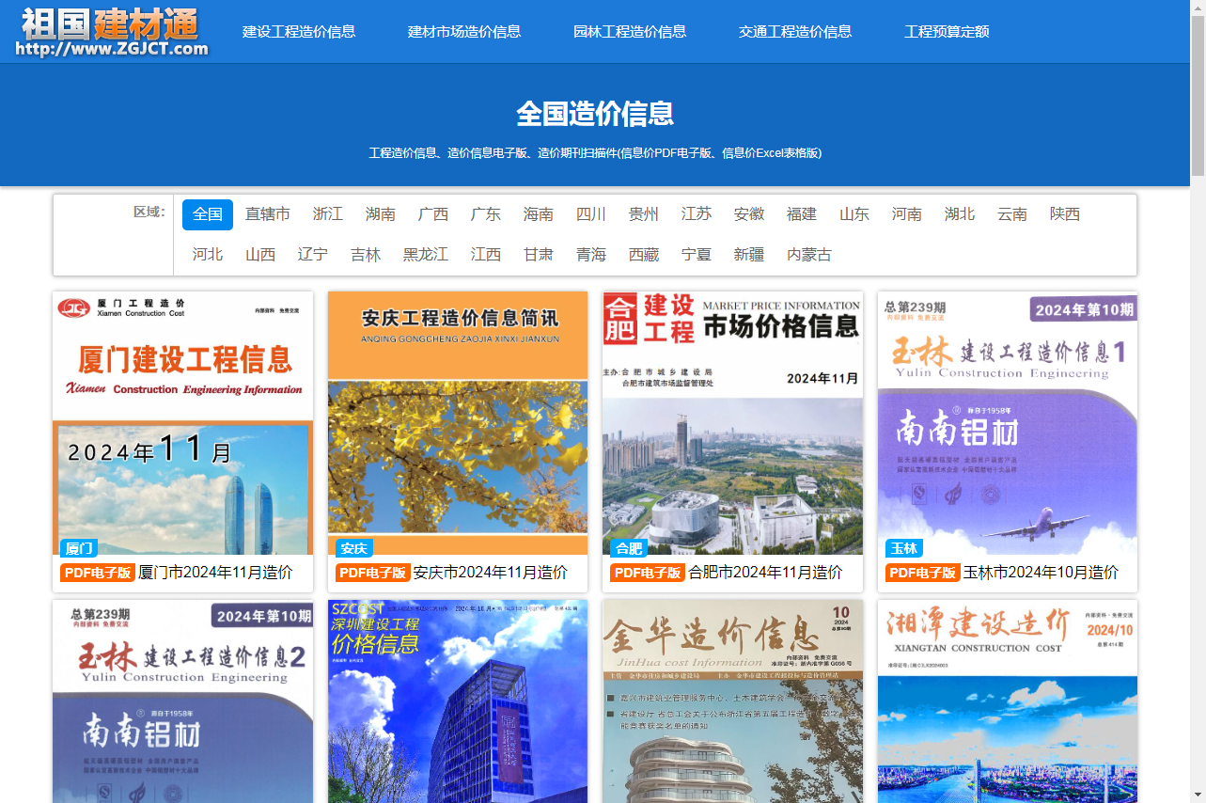Image resolution: width=1206 pixels, height=803 pixels.
Task: Filter by 青海 region
Action: click(591, 255)
